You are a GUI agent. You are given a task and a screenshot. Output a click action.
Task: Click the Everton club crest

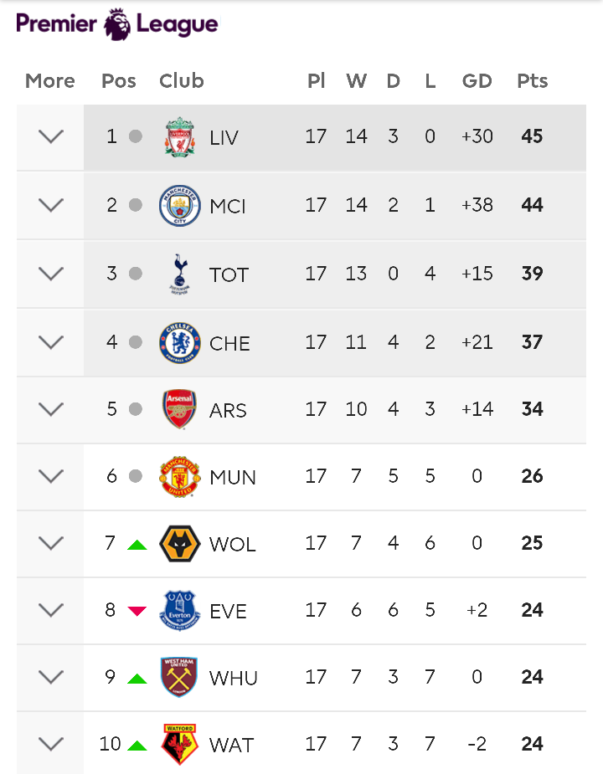[180, 610]
